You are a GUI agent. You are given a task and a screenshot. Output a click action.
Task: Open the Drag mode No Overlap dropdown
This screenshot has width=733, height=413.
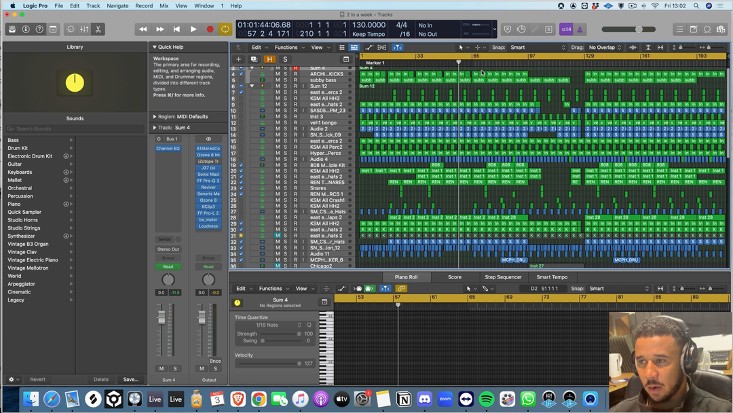coord(604,48)
